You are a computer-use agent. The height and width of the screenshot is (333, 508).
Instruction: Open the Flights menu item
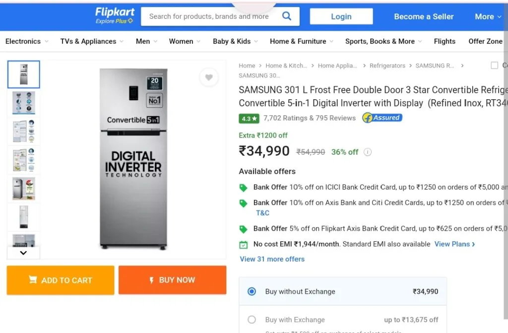coord(444,41)
